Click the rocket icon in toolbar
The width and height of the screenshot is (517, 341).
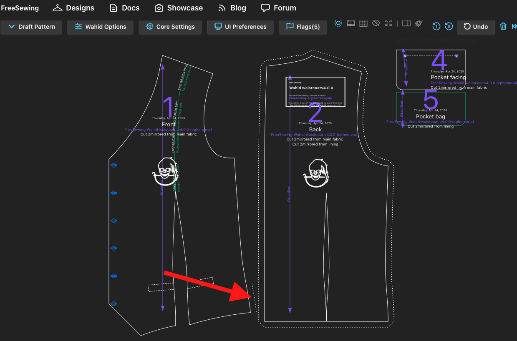click(x=419, y=23)
